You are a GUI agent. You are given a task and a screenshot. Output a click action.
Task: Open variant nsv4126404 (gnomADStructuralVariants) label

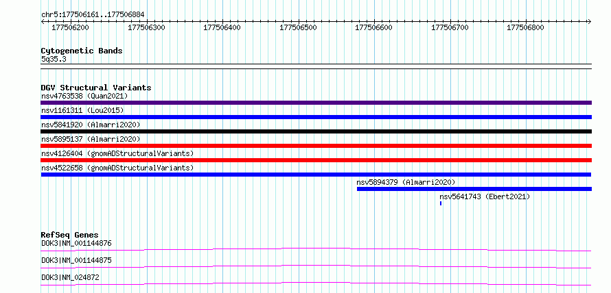pyautogui.click(x=117, y=153)
